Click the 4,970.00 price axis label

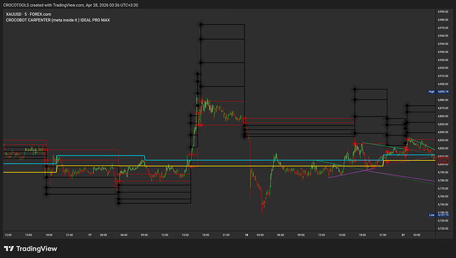(443, 28)
